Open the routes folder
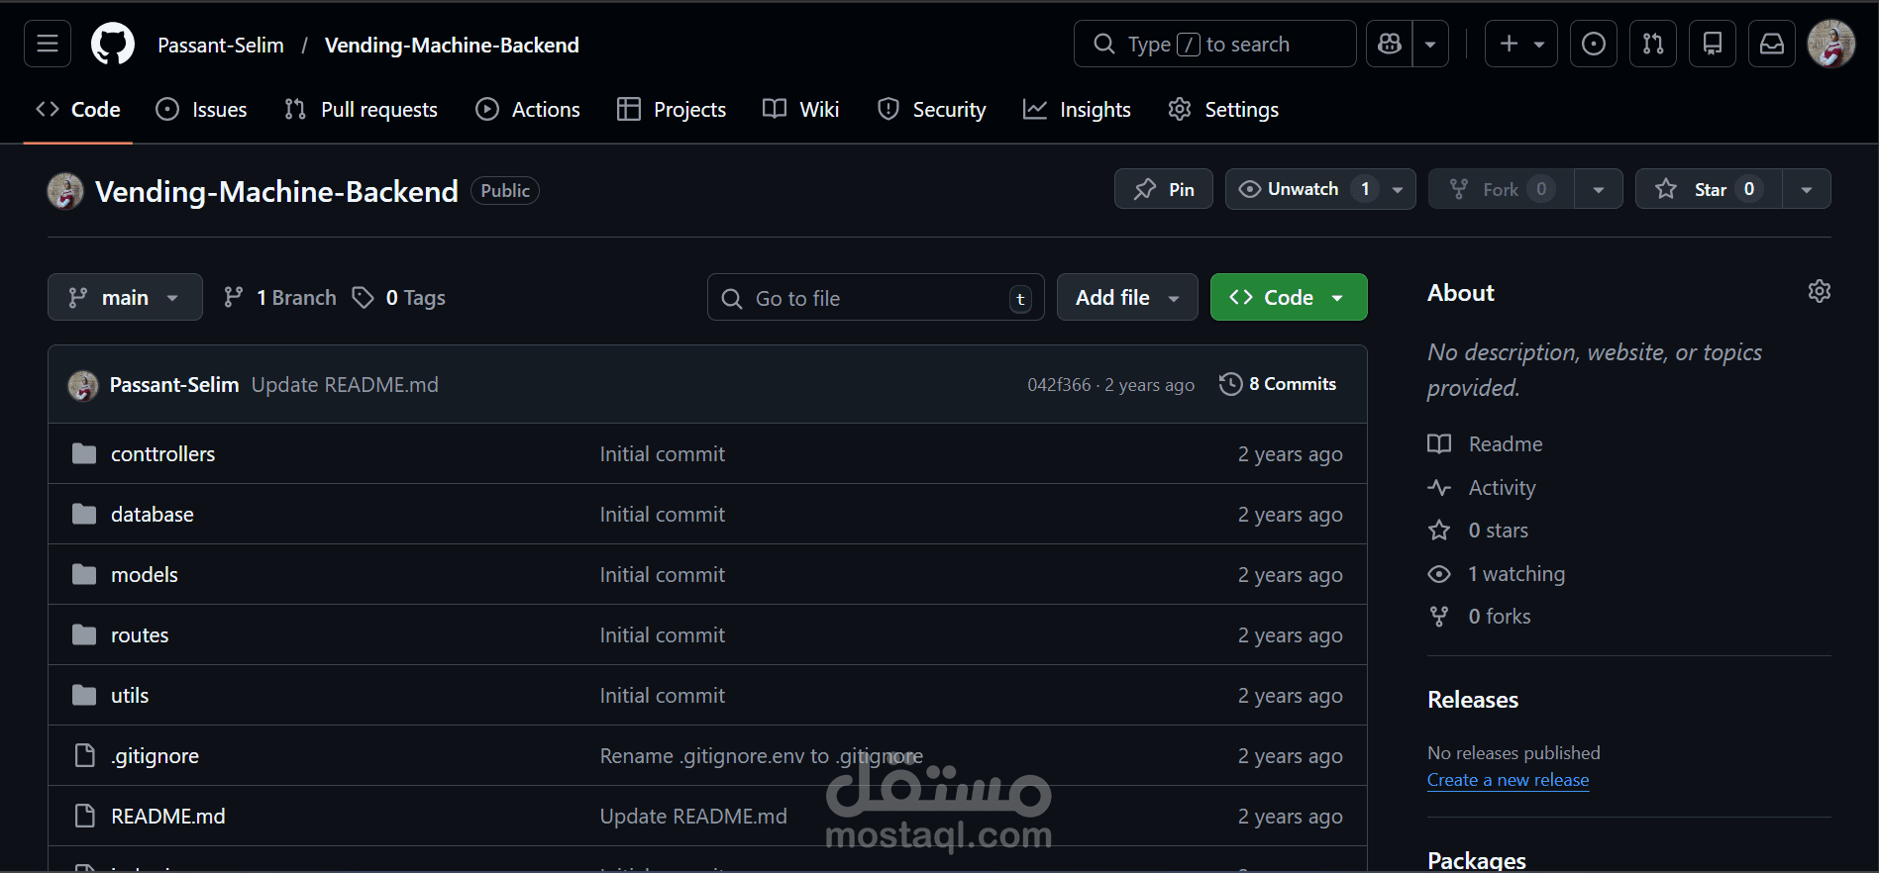 coord(140,634)
